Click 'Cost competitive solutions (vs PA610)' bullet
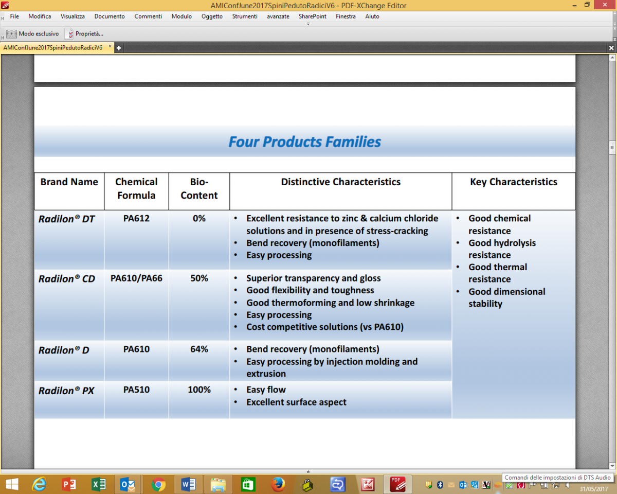617x494 pixels. (x=325, y=327)
